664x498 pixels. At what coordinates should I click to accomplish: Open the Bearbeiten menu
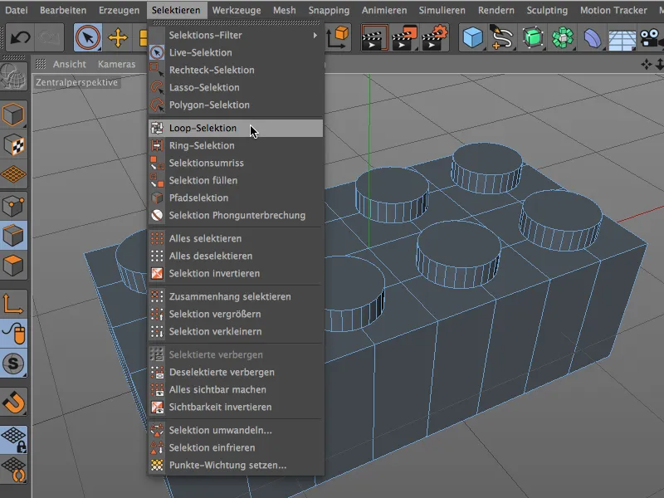tap(63, 10)
